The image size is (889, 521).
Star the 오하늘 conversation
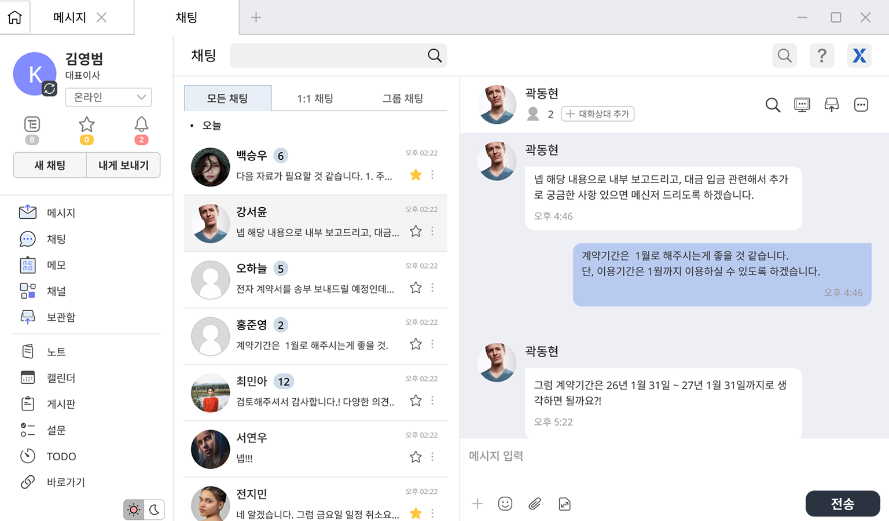point(416,288)
